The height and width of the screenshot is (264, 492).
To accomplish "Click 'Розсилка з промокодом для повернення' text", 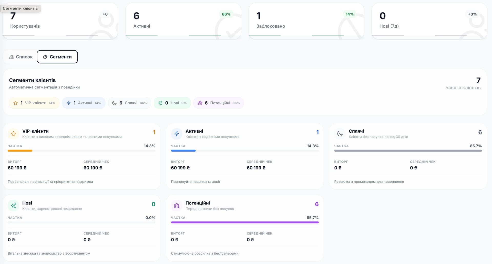I will (369, 182).
